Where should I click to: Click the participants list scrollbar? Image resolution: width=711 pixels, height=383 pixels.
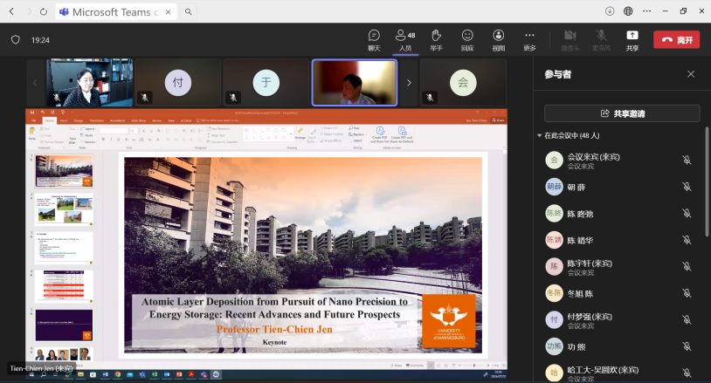(x=707, y=183)
